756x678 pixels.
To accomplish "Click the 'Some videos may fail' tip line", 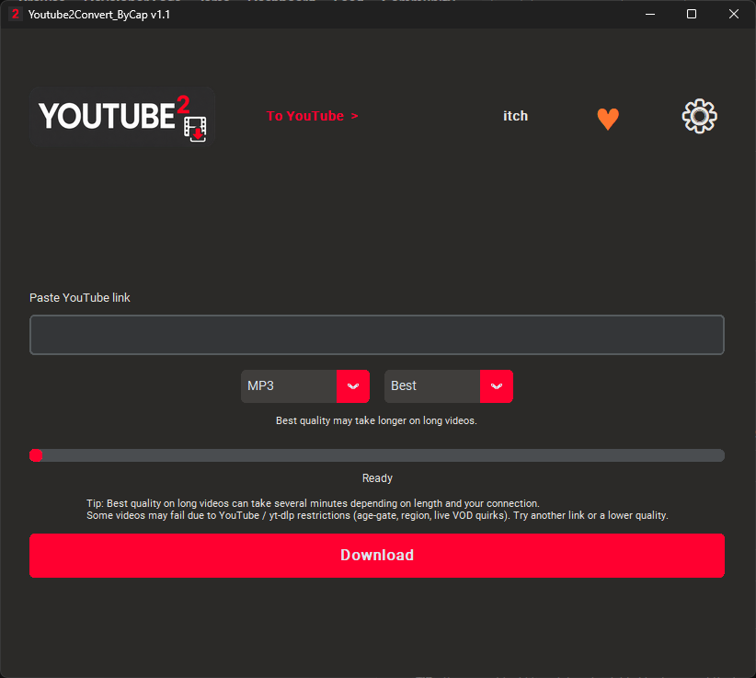I will coord(377,515).
